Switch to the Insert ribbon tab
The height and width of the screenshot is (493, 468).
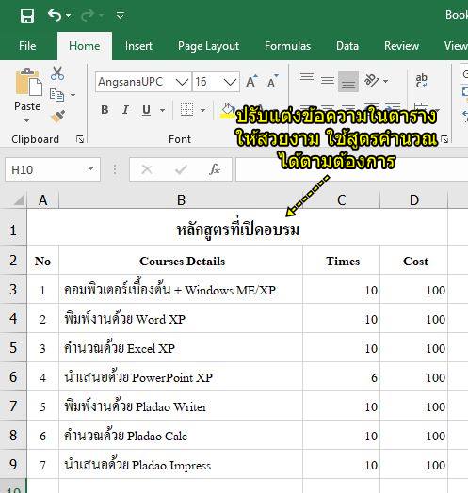138,46
